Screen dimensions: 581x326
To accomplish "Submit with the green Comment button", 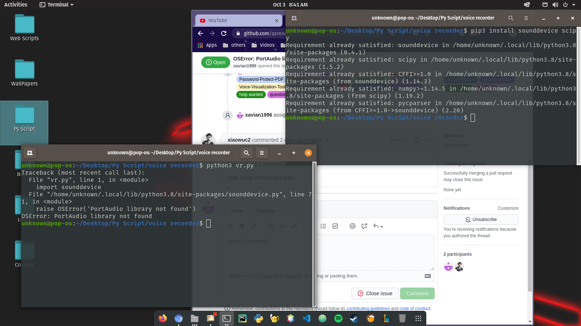I will pos(417,293).
